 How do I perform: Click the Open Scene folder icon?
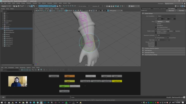point(16,6)
